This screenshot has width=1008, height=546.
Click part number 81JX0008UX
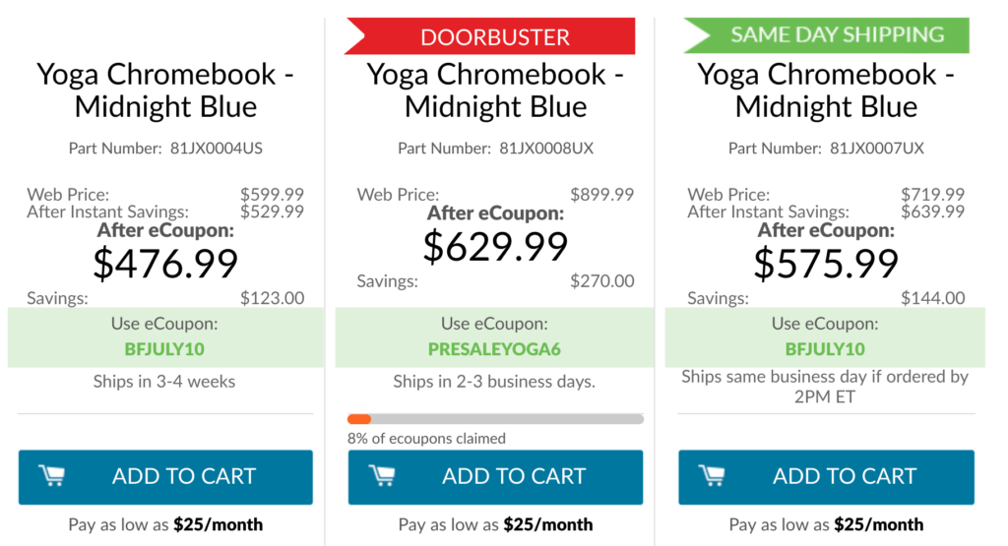pyautogui.click(x=546, y=149)
